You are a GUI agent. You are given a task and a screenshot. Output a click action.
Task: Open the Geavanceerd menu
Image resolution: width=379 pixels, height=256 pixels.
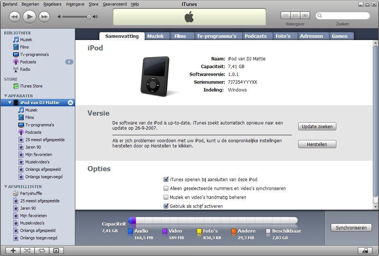point(115,4)
